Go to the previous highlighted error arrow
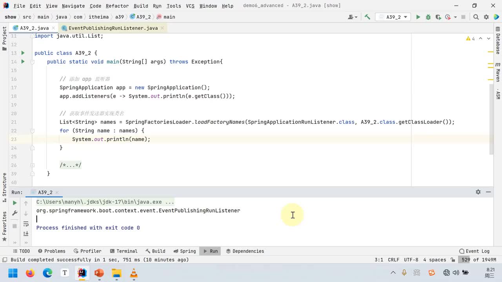This screenshot has height=282, width=502. 481,38
